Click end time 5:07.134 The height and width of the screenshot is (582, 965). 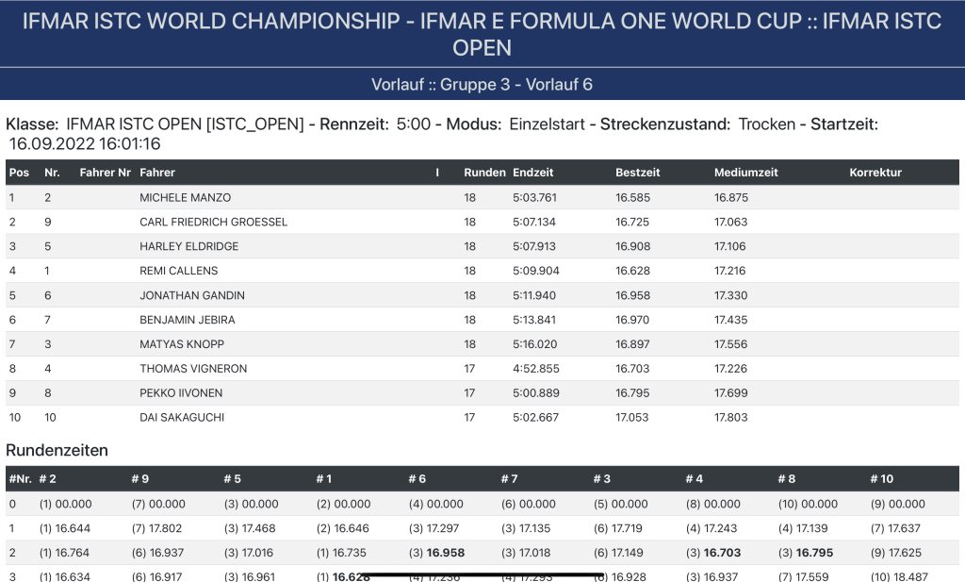point(534,222)
